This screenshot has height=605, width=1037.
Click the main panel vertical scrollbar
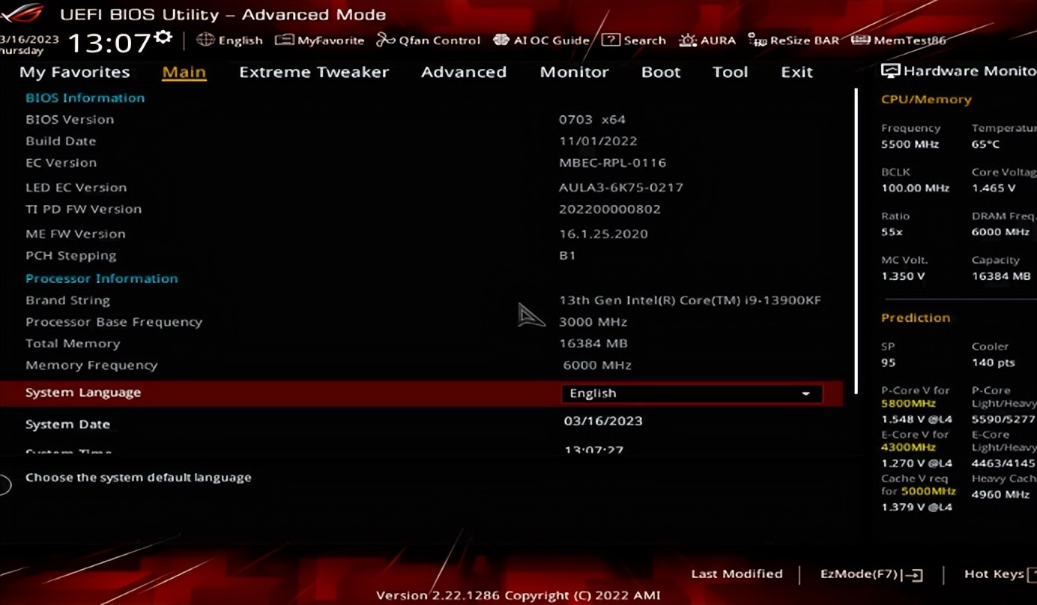(x=856, y=241)
